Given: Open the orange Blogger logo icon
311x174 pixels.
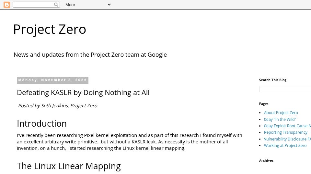Looking at the screenshot, I should click(x=7, y=5).
